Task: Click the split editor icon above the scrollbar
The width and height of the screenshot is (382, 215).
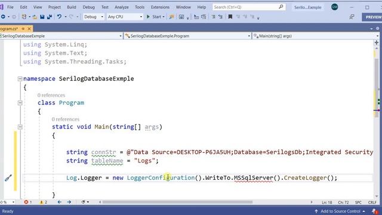Action: click(377, 42)
